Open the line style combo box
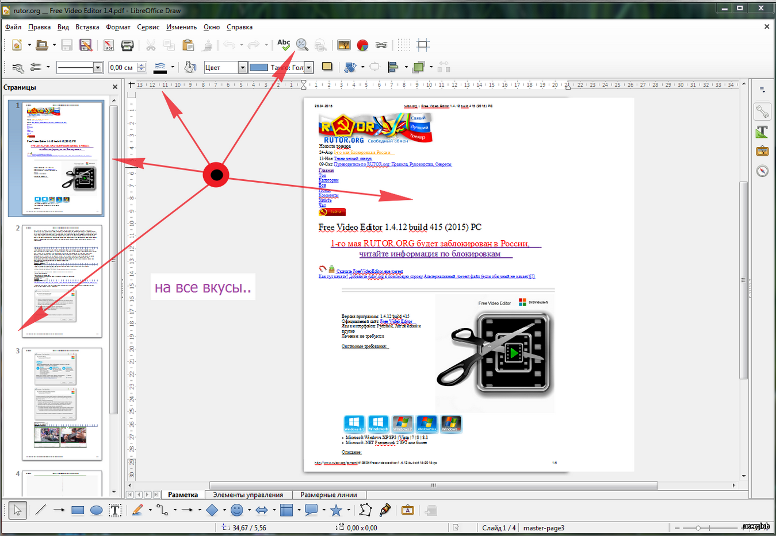This screenshot has width=776, height=536. click(x=79, y=67)
